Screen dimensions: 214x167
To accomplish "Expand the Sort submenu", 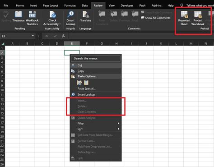I will pos(96,129).
